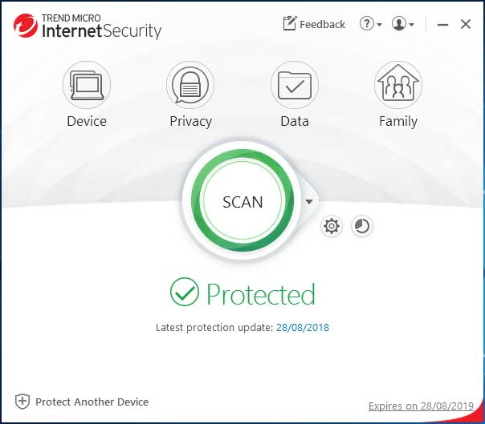Image resolution: width=485 pixels, height=424 pixels.
Task: Open the help question mark dropdown
Action: 370,24
